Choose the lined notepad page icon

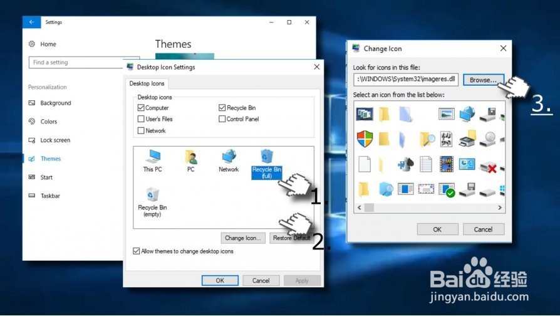[426, 164]
